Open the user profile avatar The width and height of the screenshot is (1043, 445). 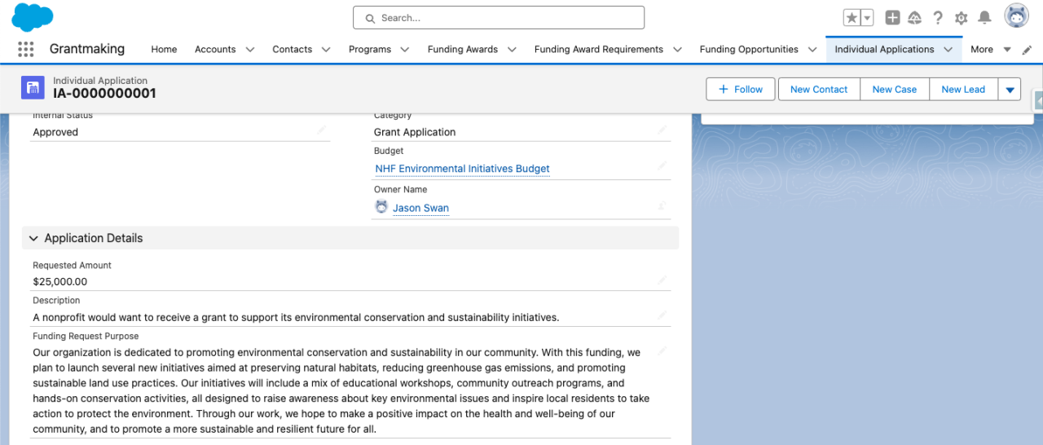[x=1016, y=16]
